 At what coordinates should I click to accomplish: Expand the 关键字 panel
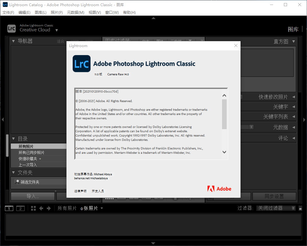pos(293,107)
